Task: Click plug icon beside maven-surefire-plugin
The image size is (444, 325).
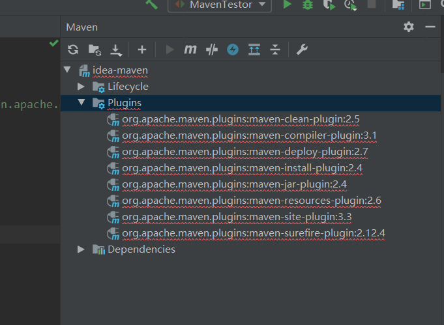Action: tap(113, 234)
